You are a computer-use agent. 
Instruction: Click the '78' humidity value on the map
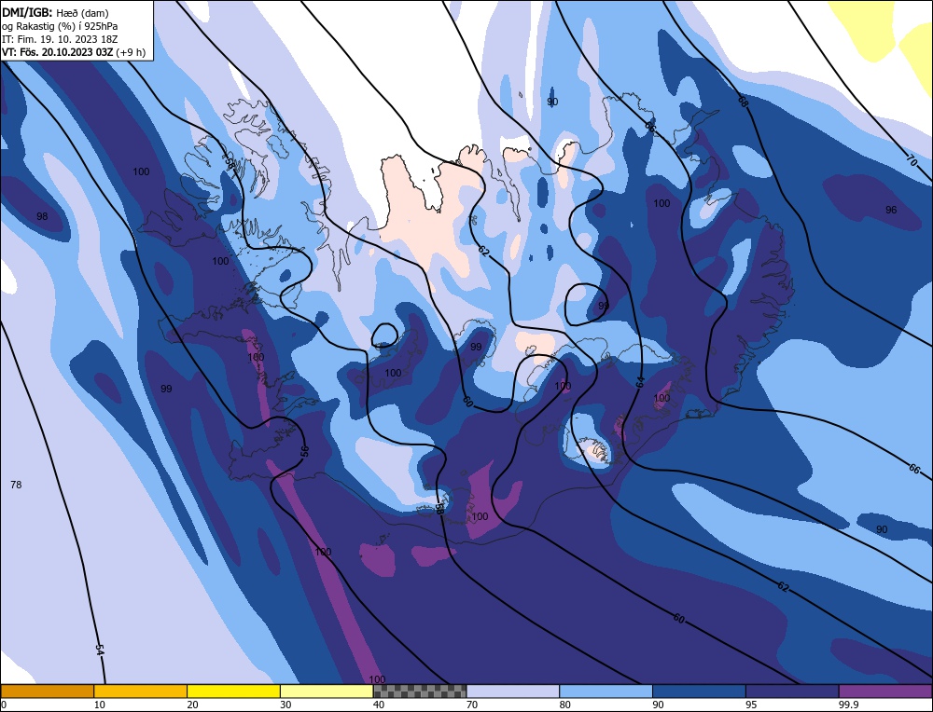[16, 485]
